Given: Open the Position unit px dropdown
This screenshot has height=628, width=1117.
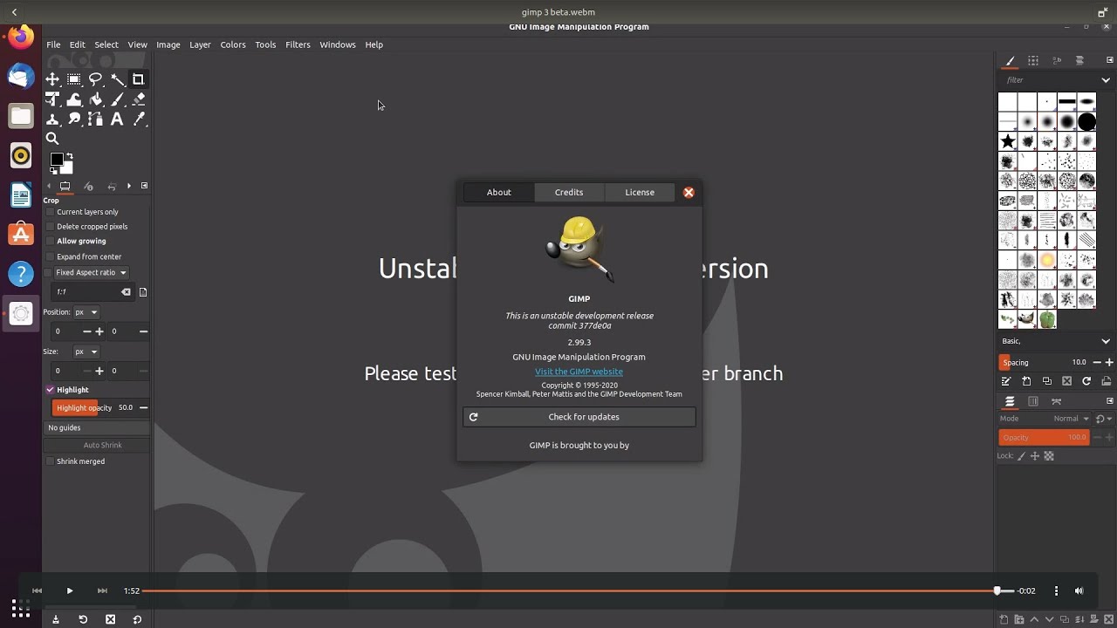Looking at the screenshot, I should coord(86,312).
